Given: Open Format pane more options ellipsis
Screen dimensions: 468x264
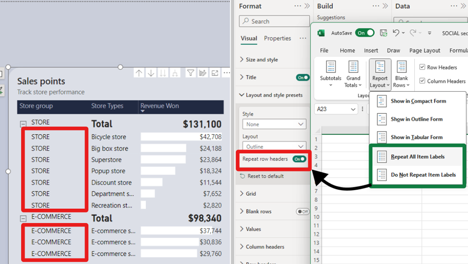Looking at the screenshot, I should click(x=298, y=6).
